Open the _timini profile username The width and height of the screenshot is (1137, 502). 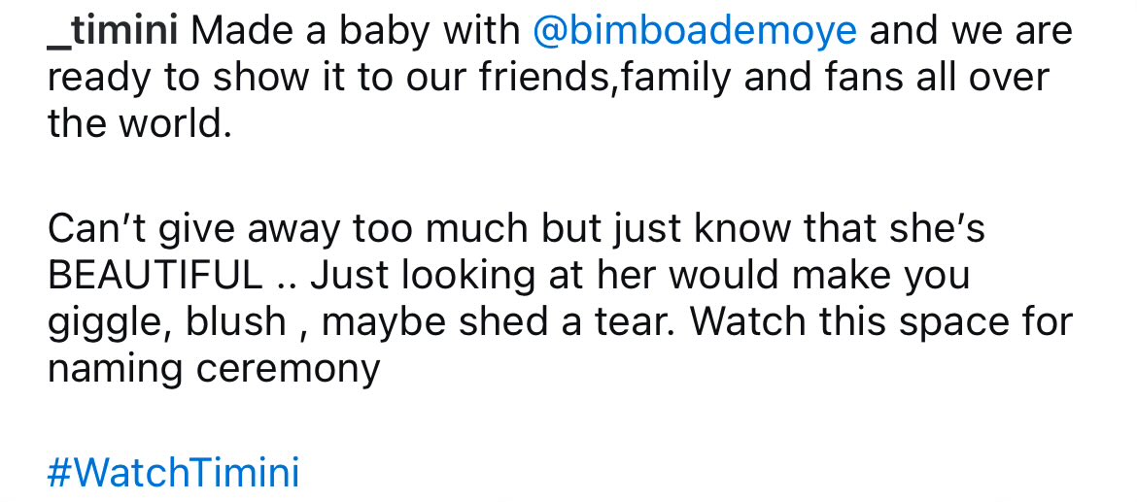[112, 31]
